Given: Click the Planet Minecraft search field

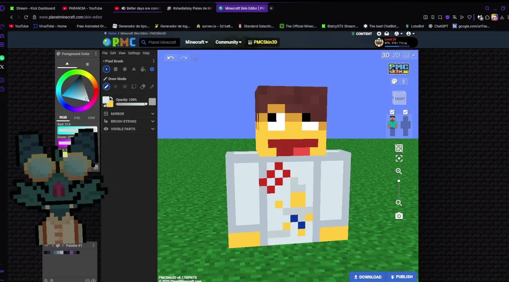Looking at the screenshot, I should tap(159, 42).
